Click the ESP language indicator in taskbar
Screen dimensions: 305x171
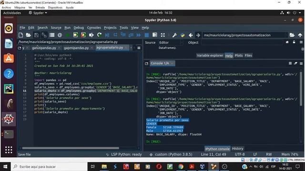[x=273, y=167]
